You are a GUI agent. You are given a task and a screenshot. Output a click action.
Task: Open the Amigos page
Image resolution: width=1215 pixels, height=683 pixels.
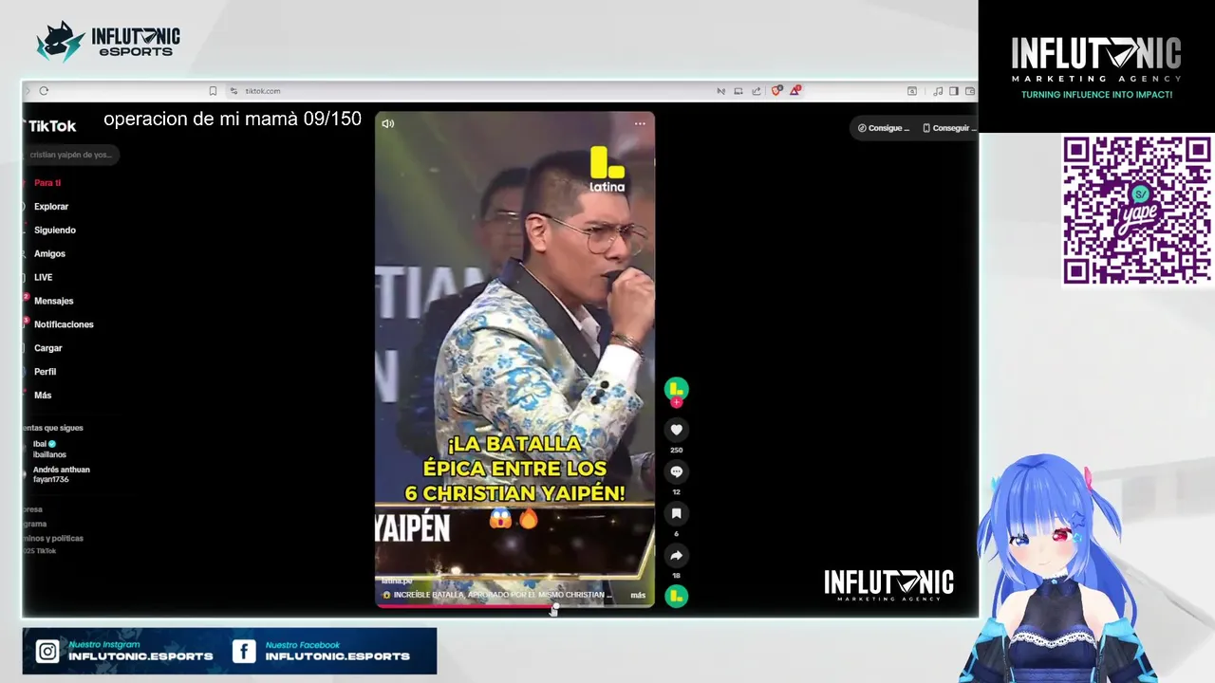49,254
